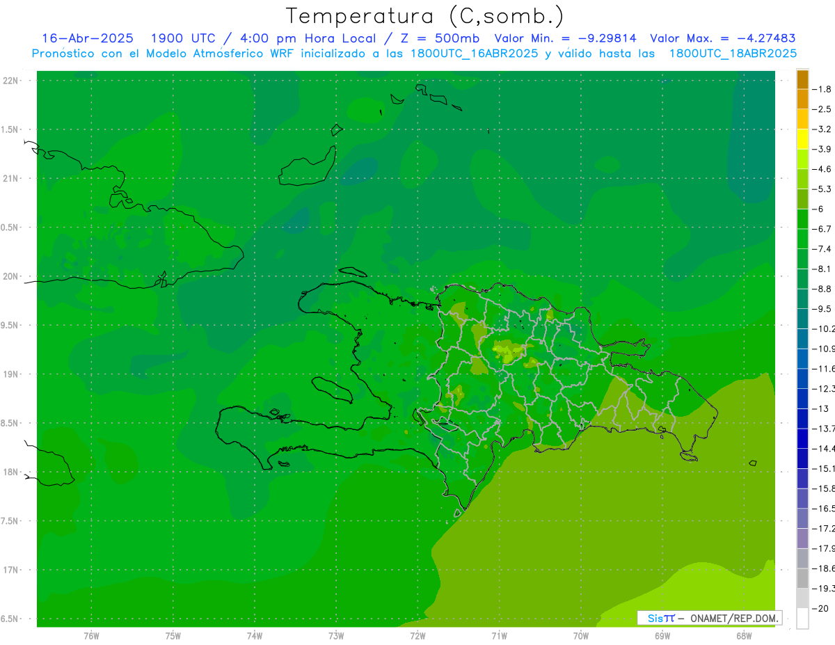Click the '-8.1' legend value

point(822,269)
